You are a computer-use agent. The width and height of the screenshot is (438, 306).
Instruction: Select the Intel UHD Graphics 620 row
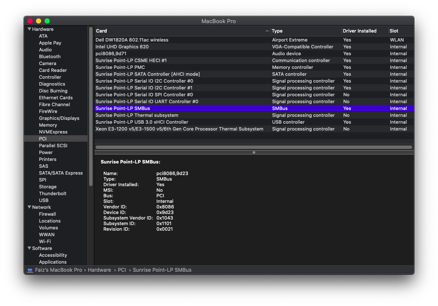click(254, 47)
